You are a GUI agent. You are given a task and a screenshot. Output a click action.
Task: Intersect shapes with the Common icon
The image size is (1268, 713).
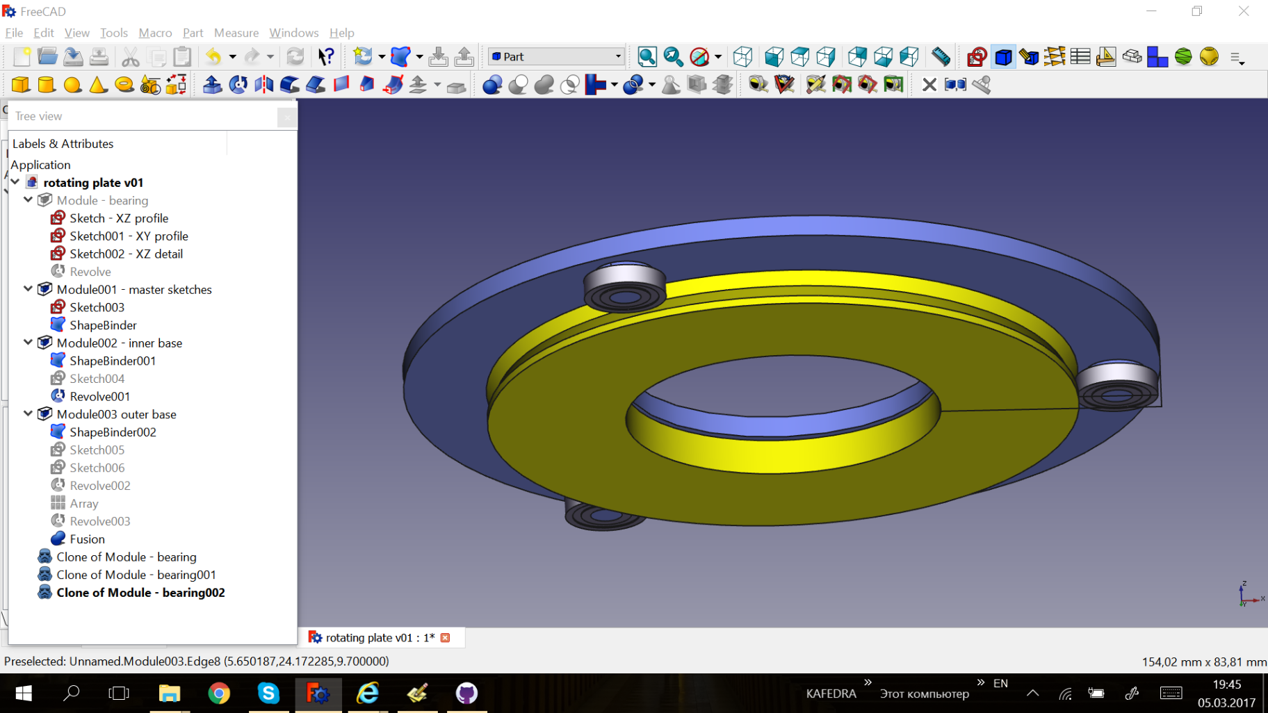coord(569,85)
